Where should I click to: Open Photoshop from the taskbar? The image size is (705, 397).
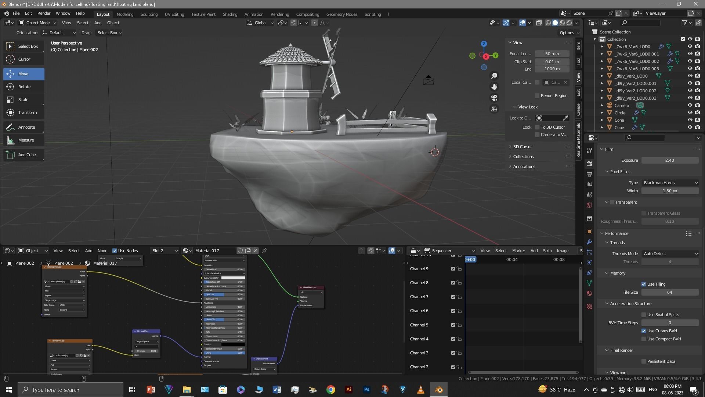[x=366, y=390]
